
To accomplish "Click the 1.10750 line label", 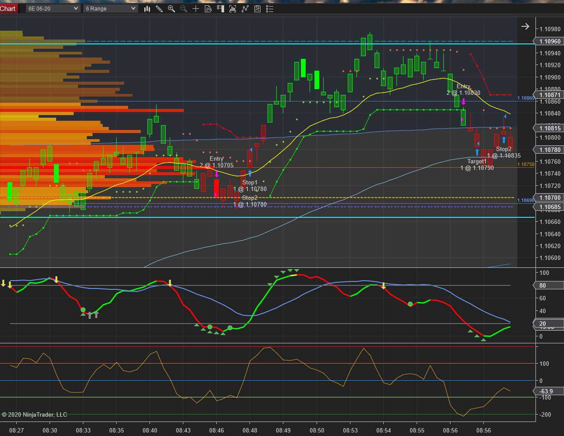I will pos(526,165).
